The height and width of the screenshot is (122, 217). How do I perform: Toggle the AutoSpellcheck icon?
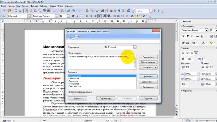[49, 11]
